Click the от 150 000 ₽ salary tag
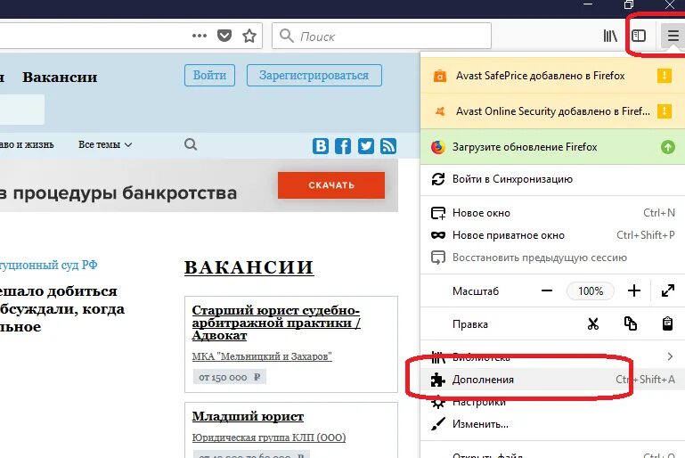 pyautogui.click(x=229, y=377)
